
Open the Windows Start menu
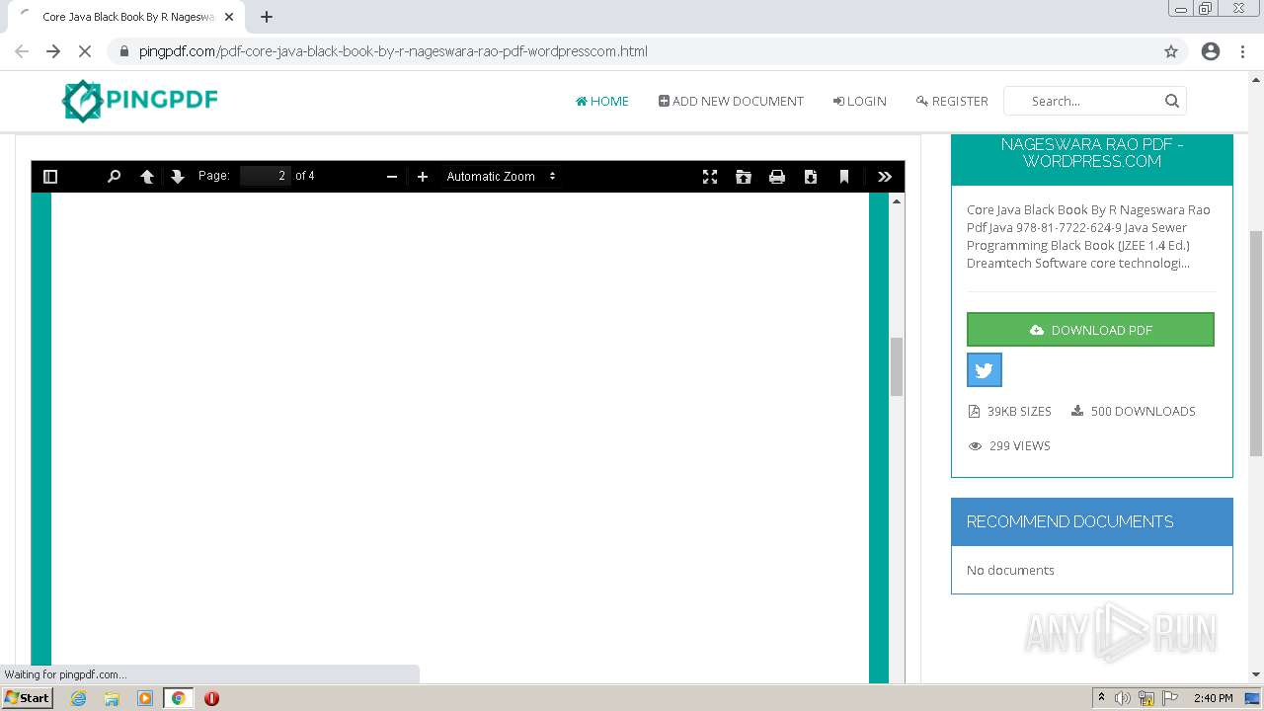[28, 697]
